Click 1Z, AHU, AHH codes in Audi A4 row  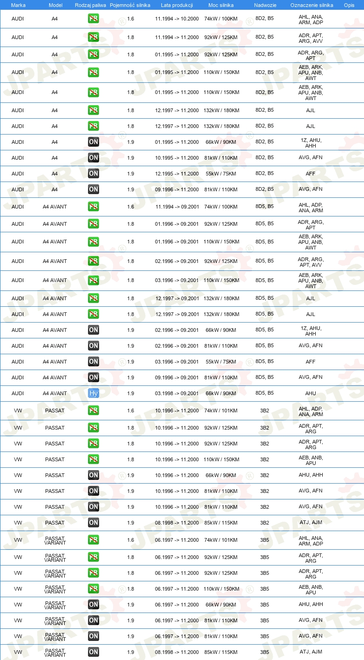coord(311,143)
